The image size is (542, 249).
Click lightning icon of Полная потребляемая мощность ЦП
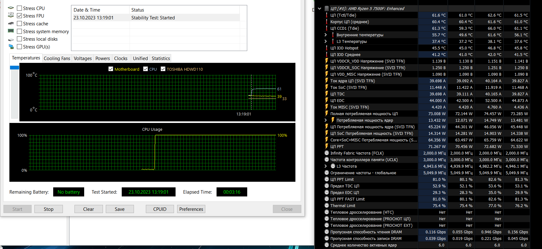327,114
